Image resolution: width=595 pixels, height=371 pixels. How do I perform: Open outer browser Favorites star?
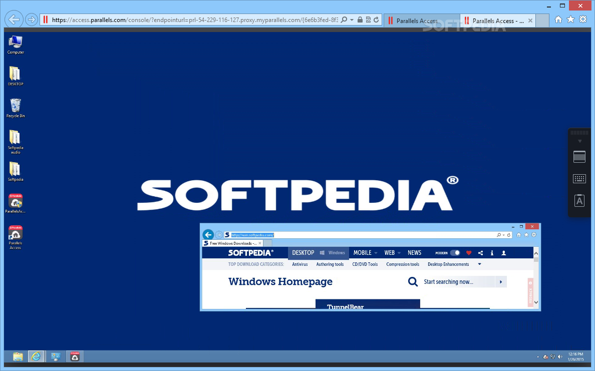[x=570, y=20]
